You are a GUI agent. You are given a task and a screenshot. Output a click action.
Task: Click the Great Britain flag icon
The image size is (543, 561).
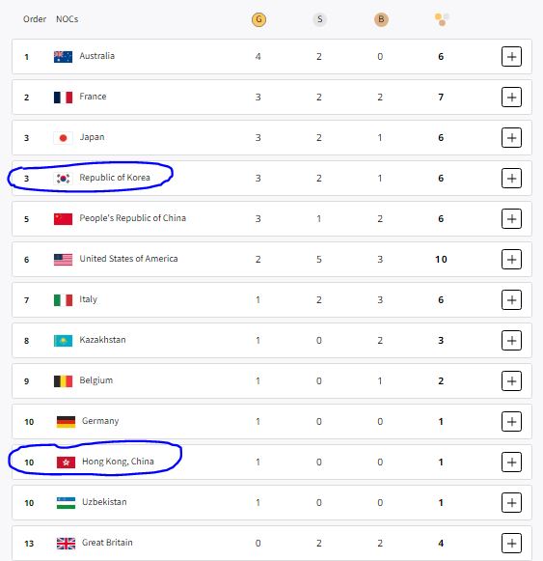66,543
